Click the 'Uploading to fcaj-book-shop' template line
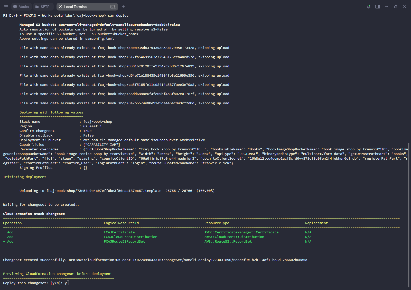 [117, 191]
